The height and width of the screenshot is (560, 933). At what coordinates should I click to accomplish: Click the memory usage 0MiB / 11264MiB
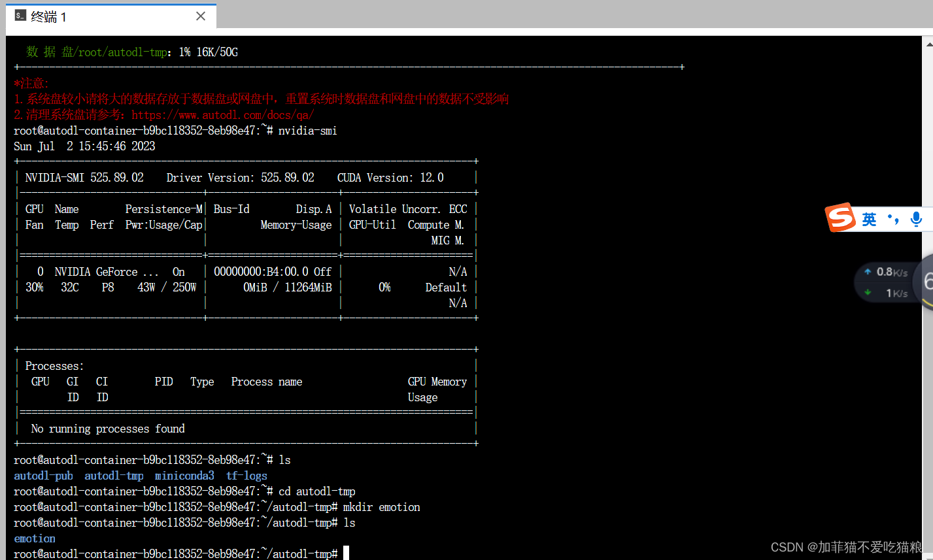[288, 288]
